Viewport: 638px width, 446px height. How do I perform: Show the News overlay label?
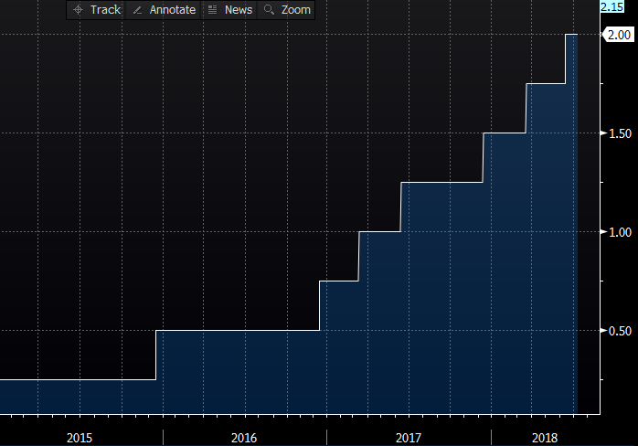pos(238,10)
